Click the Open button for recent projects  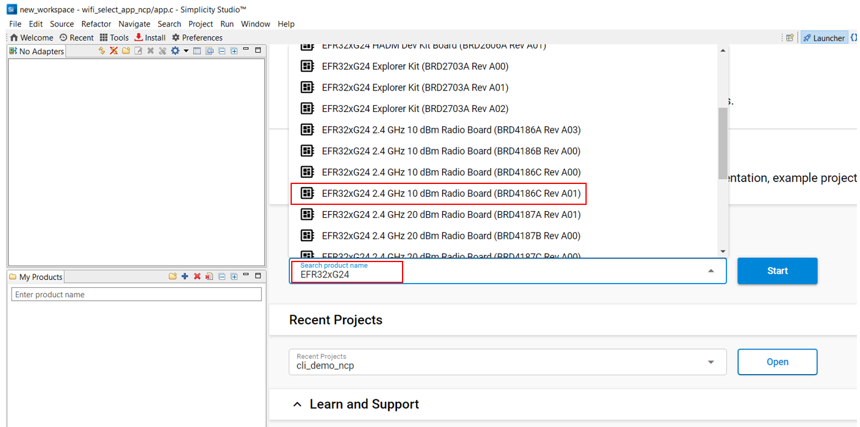tap(777, 362)
